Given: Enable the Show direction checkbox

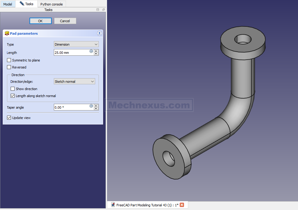Looking at the screenshot, I should pyautogui.click(x=12, y=89).
